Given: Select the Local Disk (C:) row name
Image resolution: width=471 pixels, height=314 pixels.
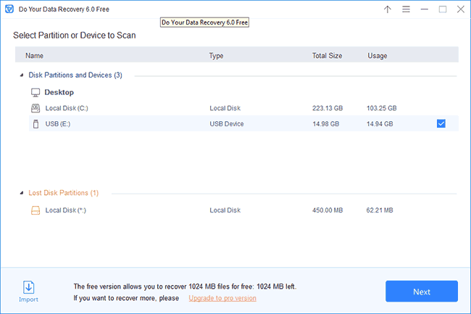Looking at the screenshot, I should tap(67, 108).
